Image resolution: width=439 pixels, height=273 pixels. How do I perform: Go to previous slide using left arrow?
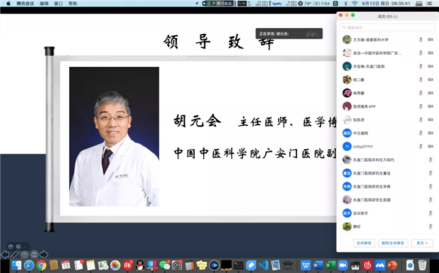pyautogui.click(x=5, y=254)
